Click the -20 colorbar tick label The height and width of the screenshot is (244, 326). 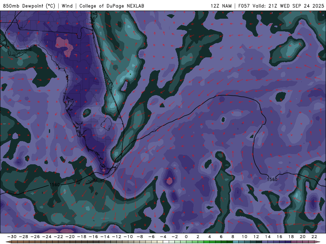(70, 237)
